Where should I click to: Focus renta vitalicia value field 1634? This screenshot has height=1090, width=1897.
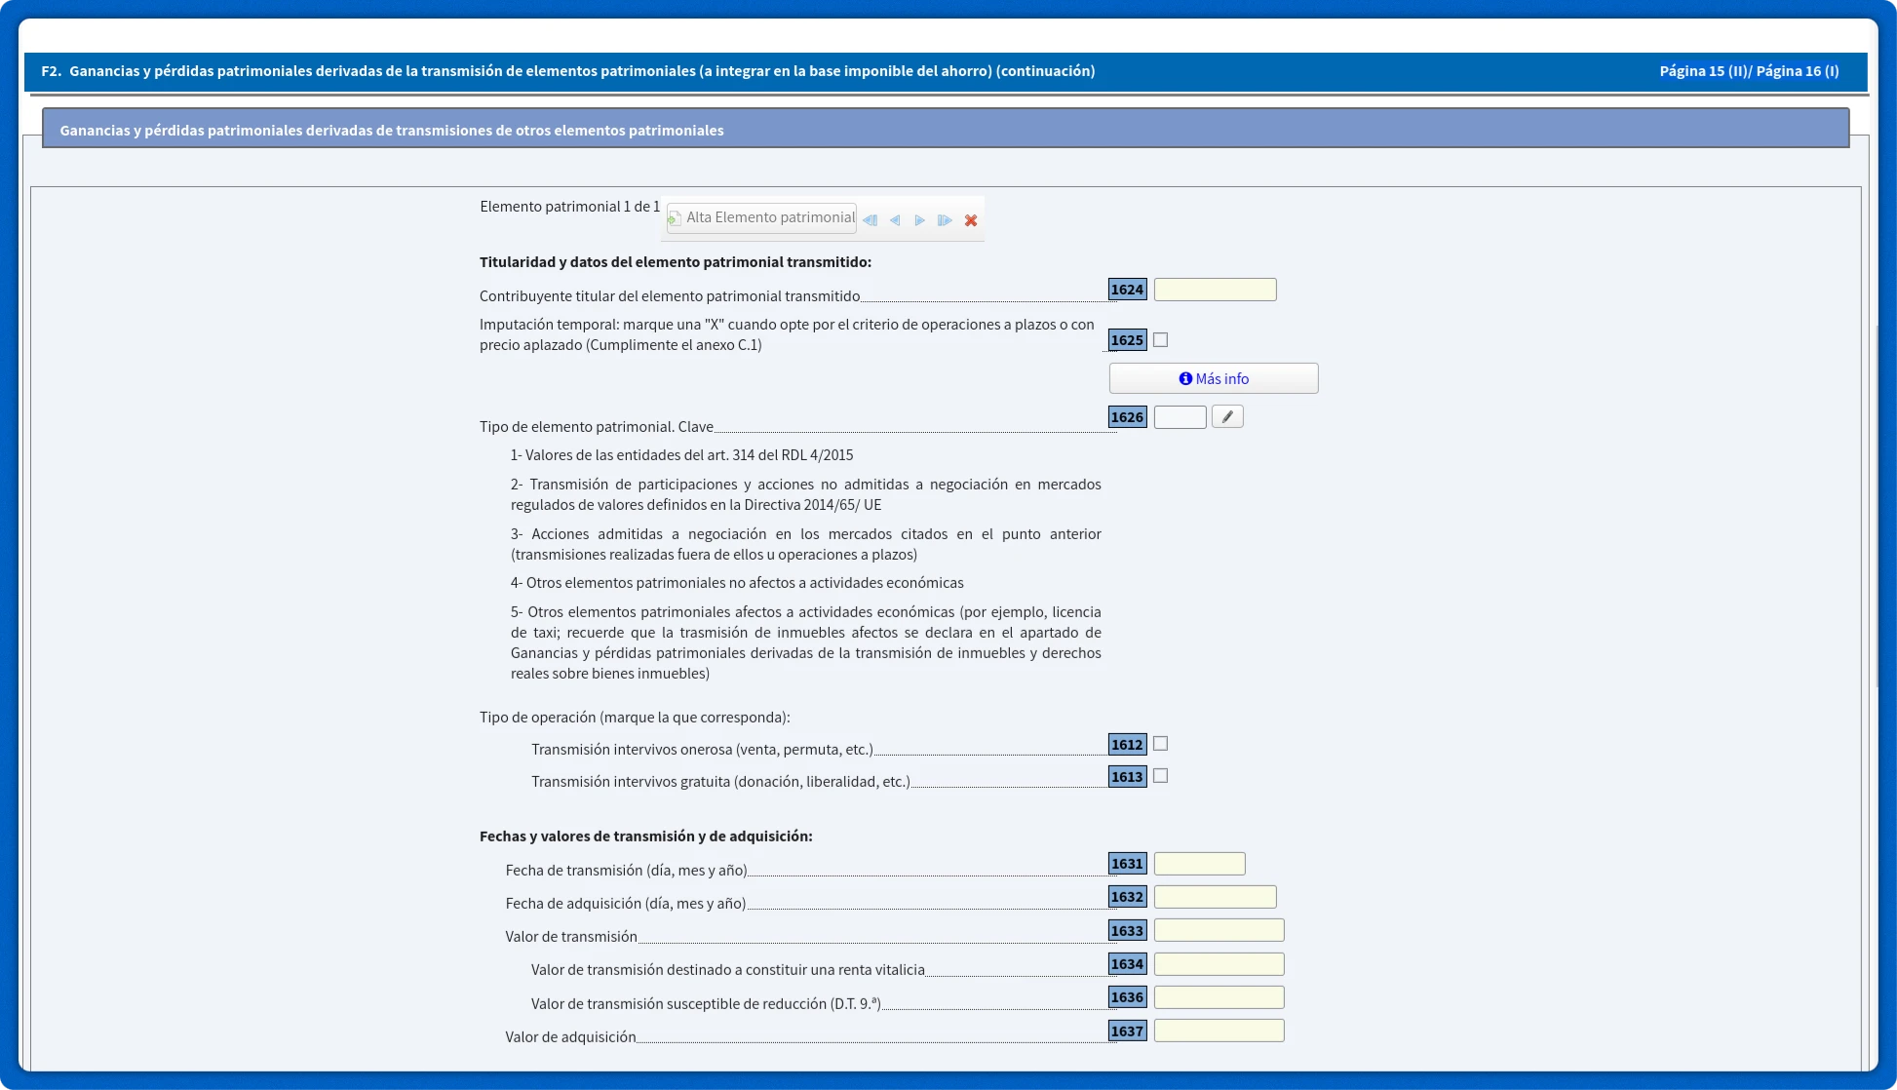pyautogui.click(x=1219, y=964)
